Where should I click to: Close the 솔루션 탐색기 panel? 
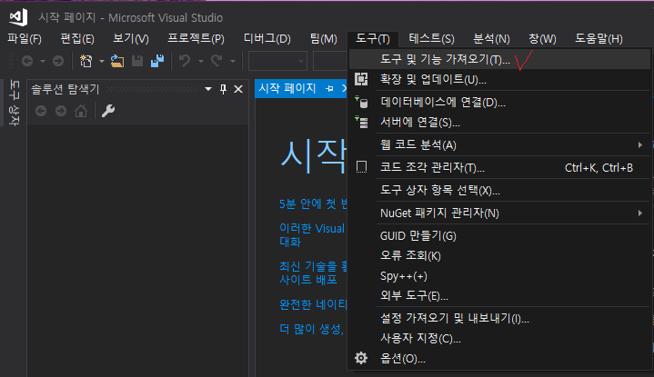[238, 89]
